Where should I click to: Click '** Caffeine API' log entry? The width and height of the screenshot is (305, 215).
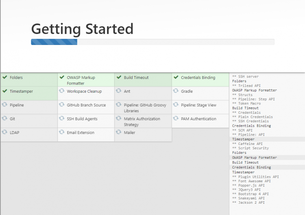tap(247, 144)
